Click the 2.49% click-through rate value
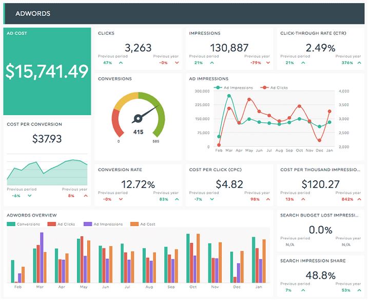This screenshot has height=302, width=372. tap(321, 48)
